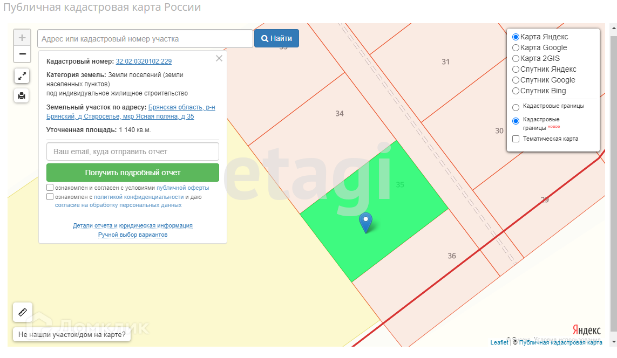Screen dimensions: 617x358
Task: Check the privacy policy consent box
Action: pos(50,196)
